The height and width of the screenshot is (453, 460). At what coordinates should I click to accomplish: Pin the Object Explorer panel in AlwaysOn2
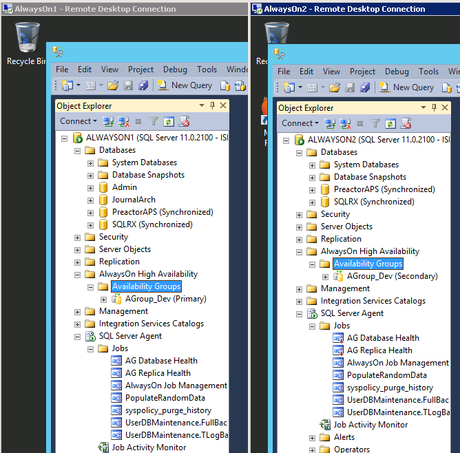click(x=435, y=107)
